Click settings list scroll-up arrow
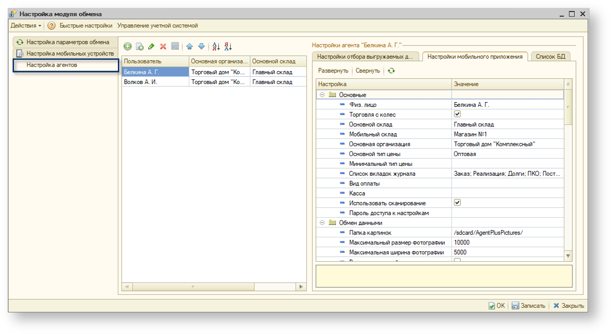Viewport: 611px width, 334px height. pyautogui.click(x=568, y=84)
